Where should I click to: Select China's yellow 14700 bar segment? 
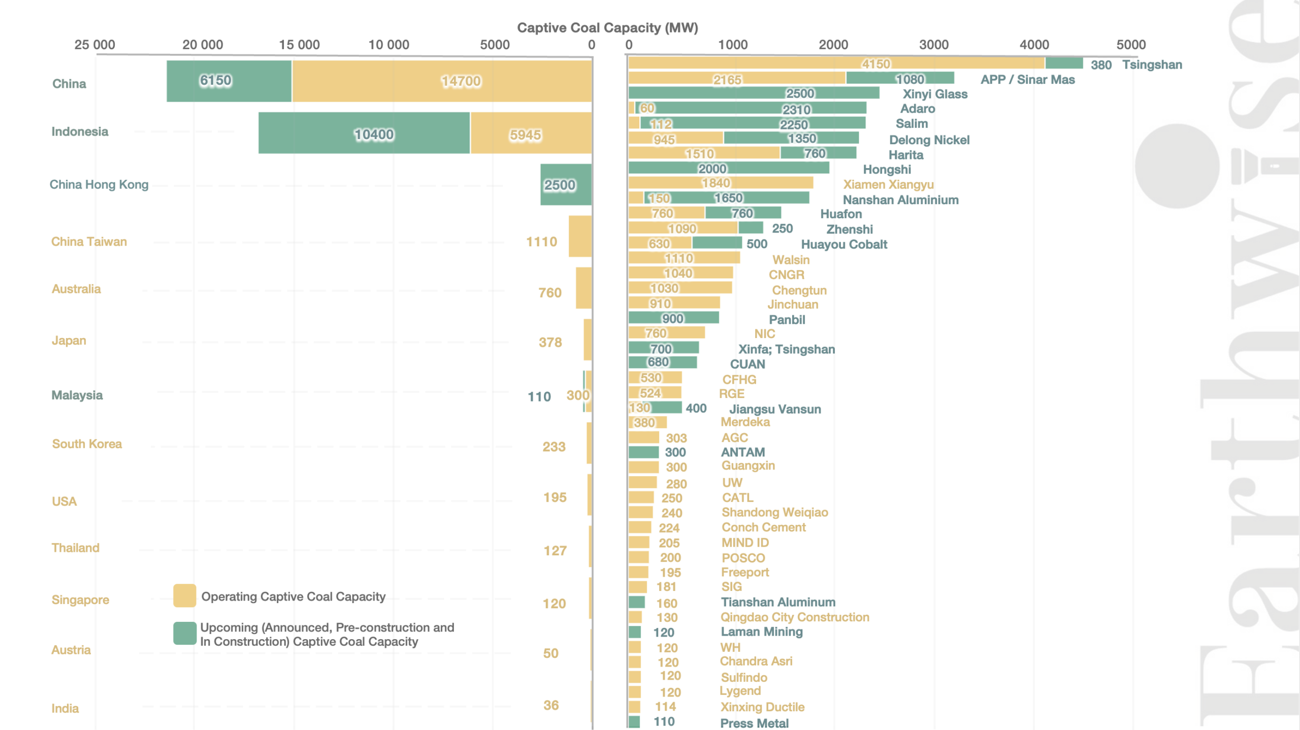click(442, 81)
